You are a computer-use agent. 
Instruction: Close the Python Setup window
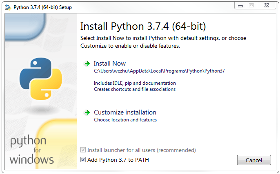267,6
